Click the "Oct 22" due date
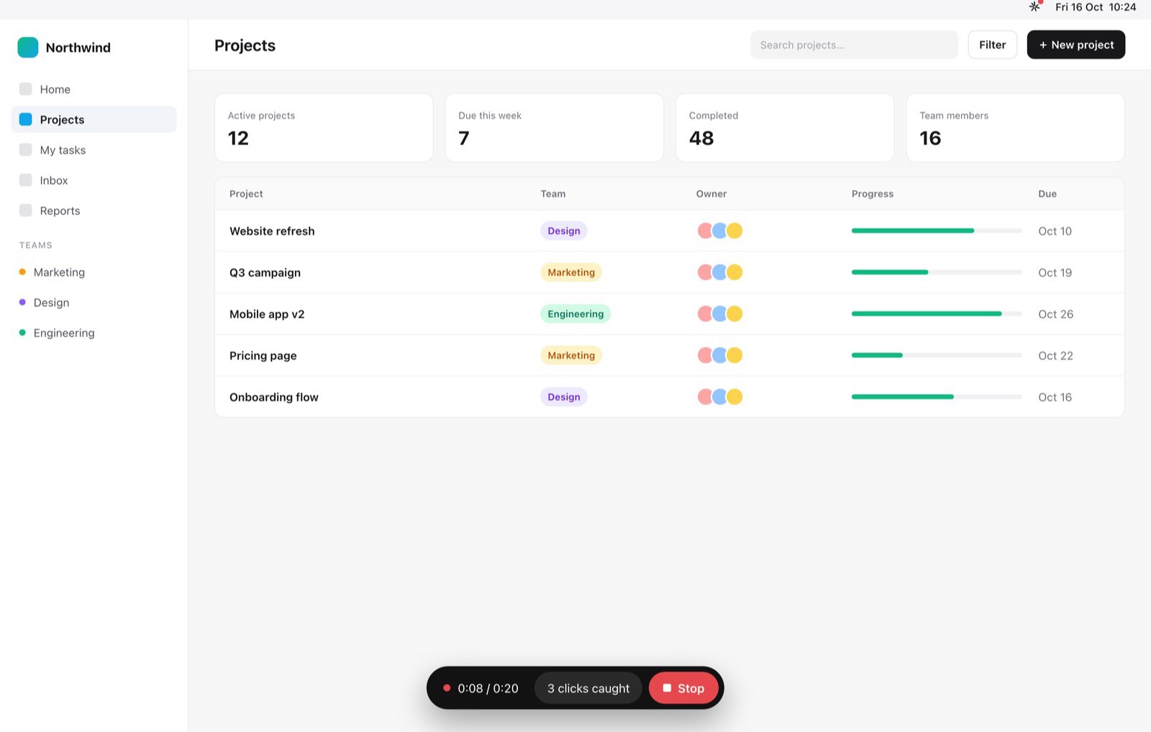Viewport: 1151px width, 732px height. (1055, 355)
